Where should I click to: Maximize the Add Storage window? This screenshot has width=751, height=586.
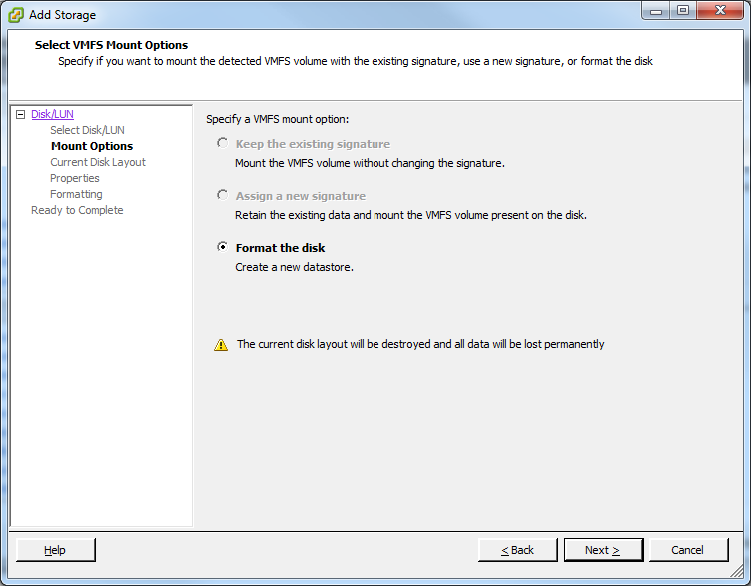pos(683,11)
